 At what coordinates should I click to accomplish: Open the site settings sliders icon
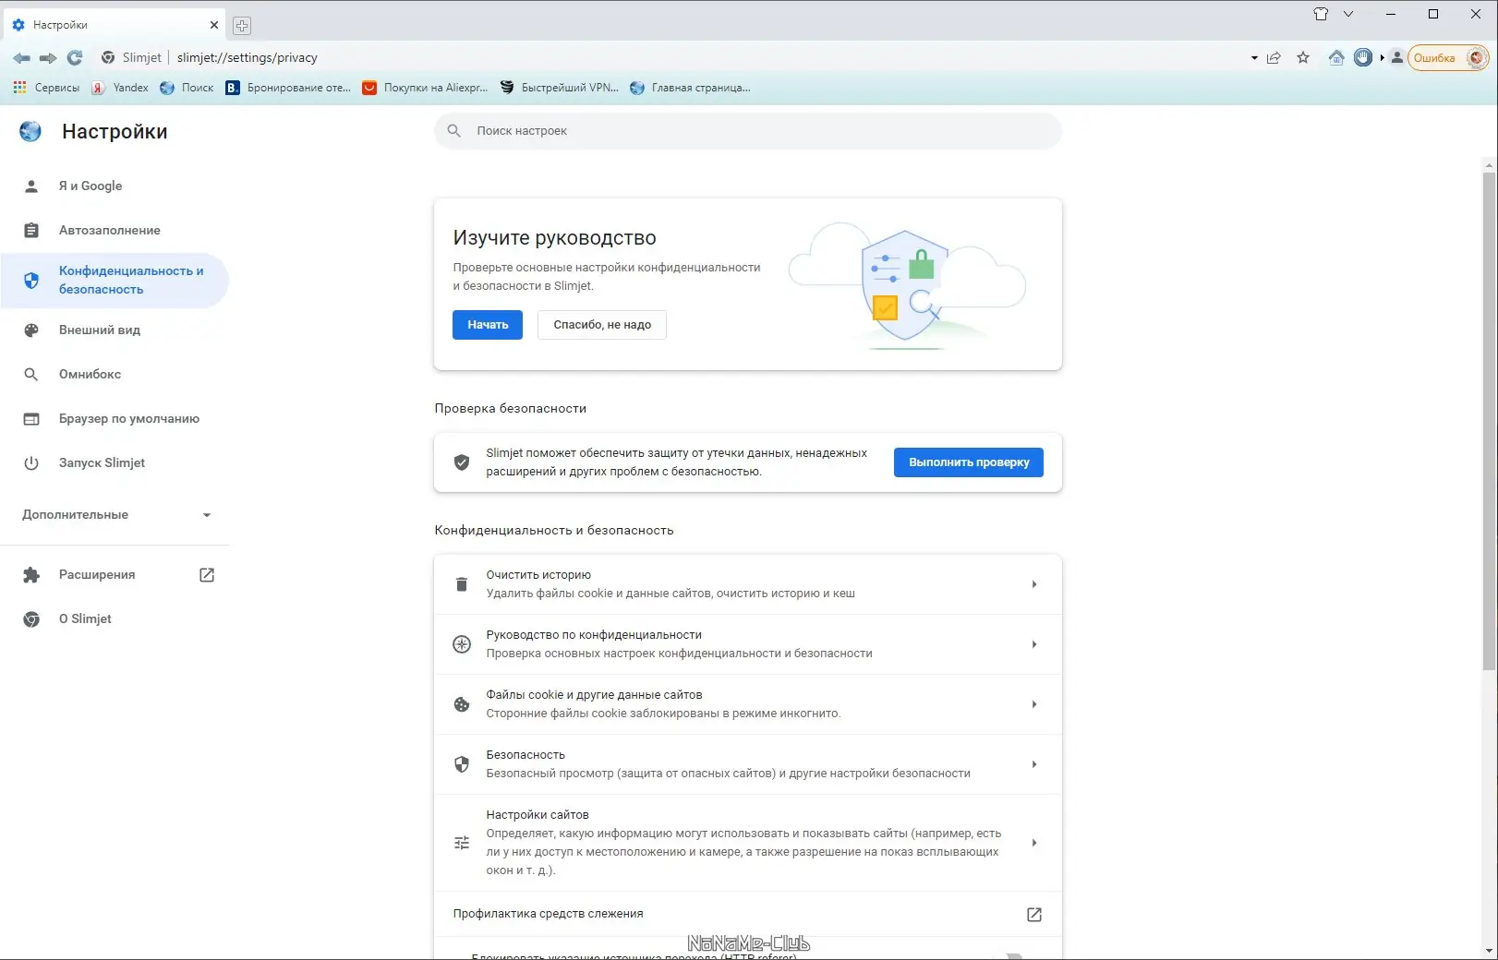click(463, 843)
